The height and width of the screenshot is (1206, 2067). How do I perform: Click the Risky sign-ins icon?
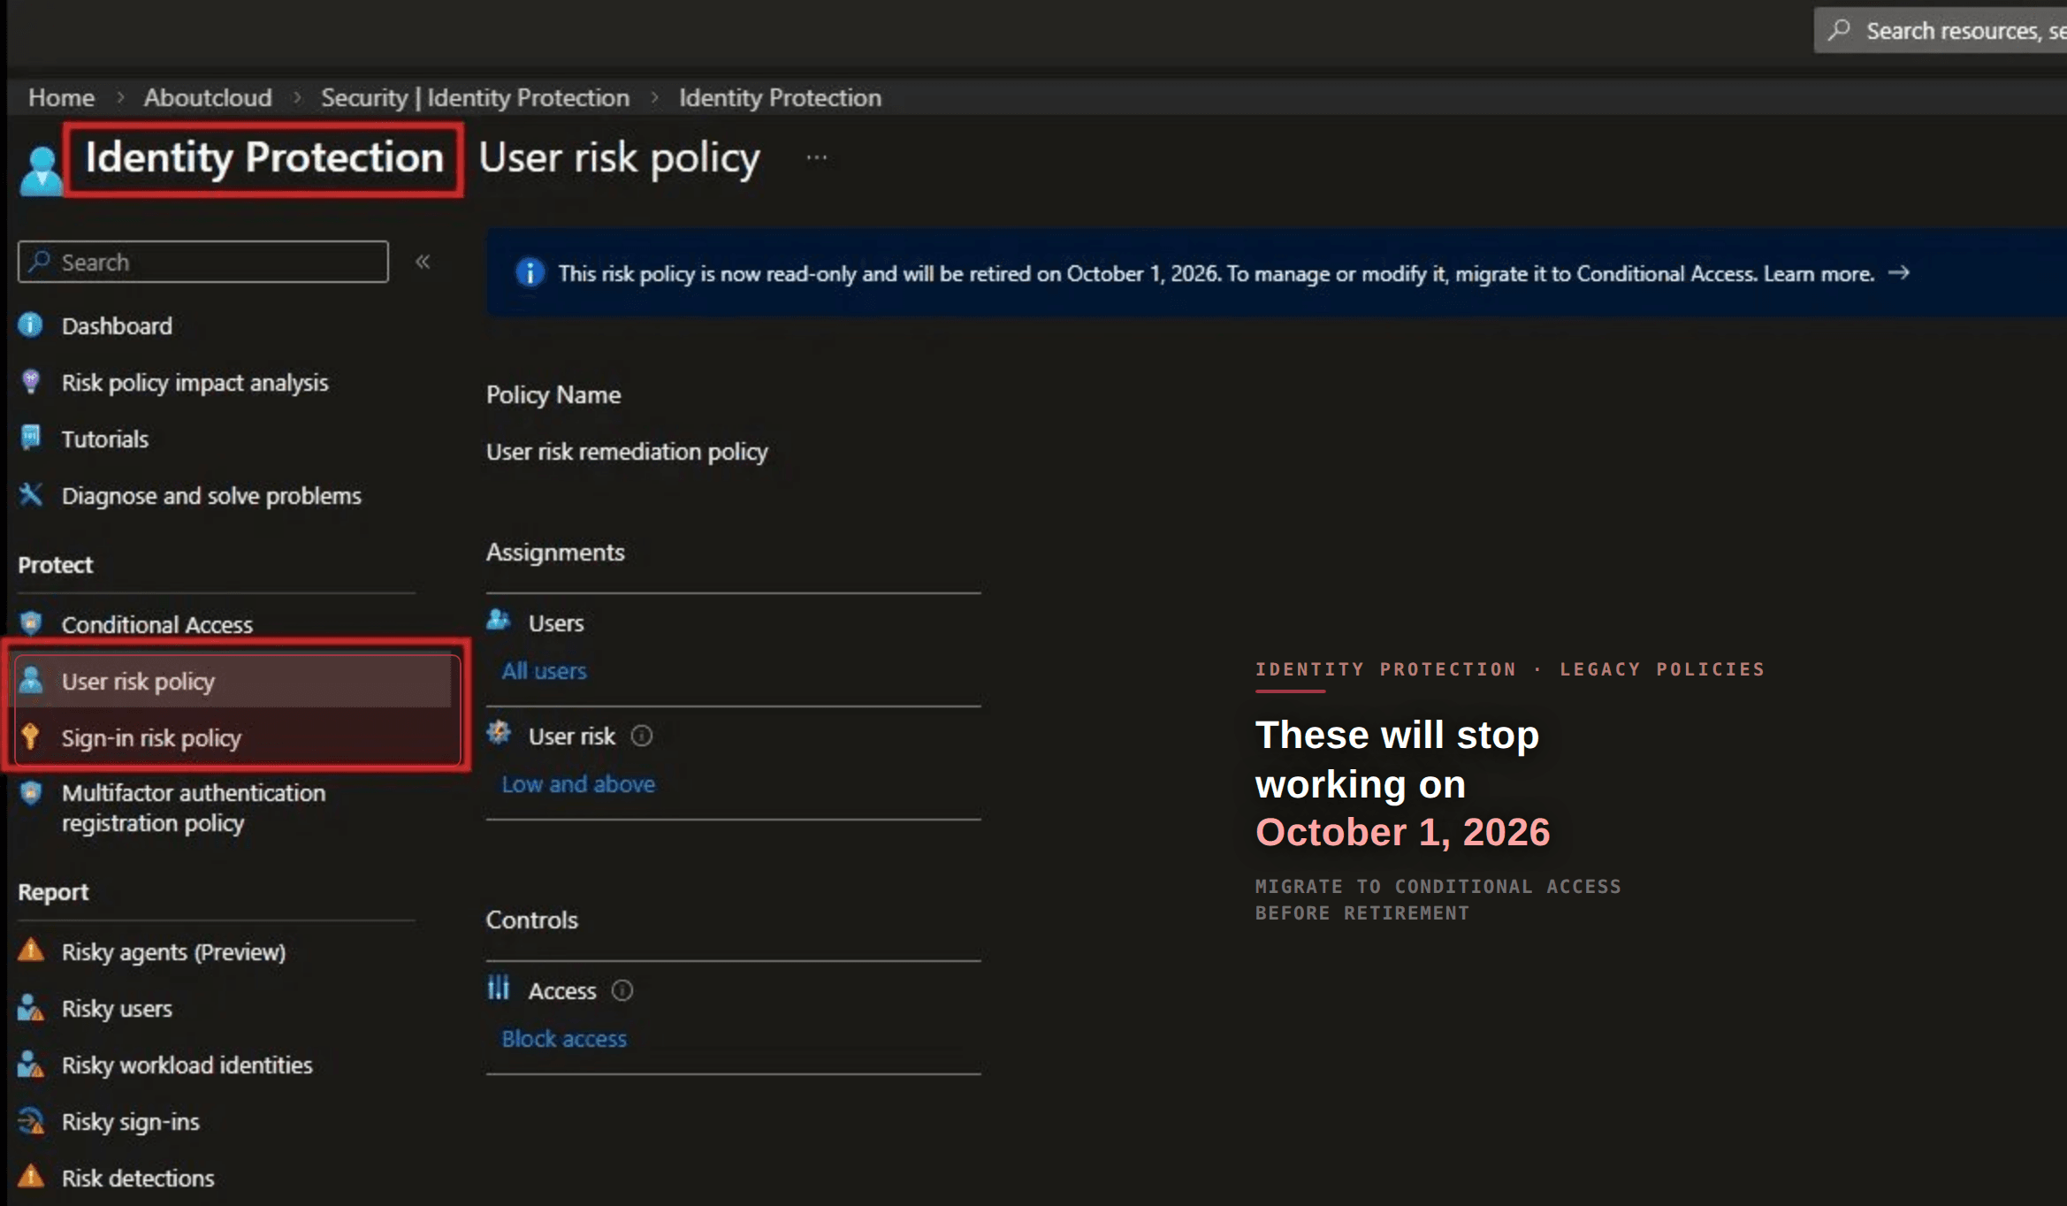[x=31, y=1120]
